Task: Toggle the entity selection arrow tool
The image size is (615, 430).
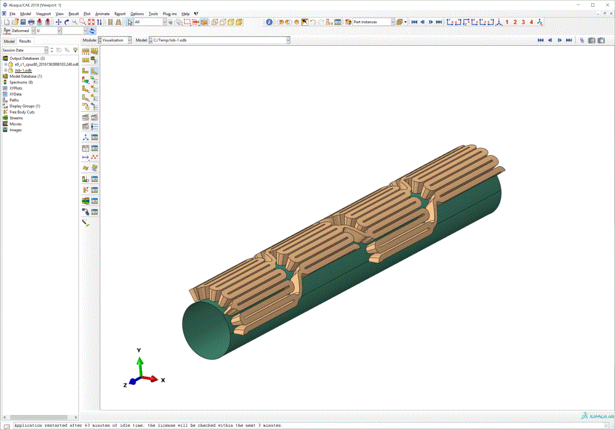Action: pyautogui.click(x=129, y=22)
